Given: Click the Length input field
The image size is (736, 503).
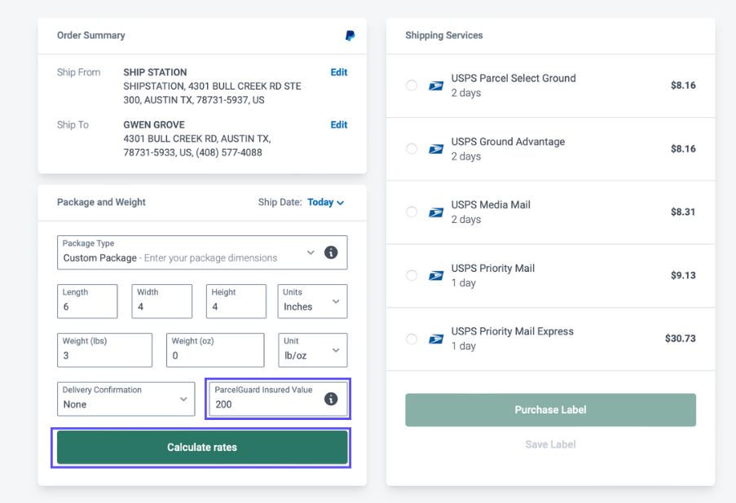Looking at the screenshot, I should click(x=87, y=301).
